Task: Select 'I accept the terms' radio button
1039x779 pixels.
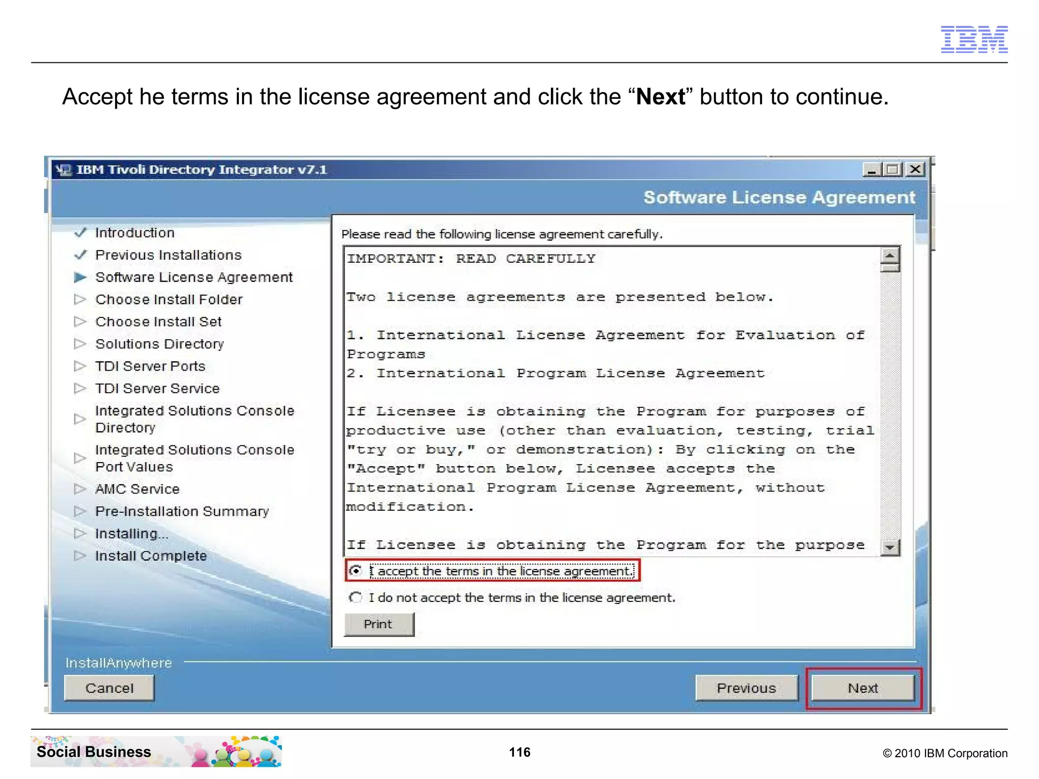Action: pos(356,571)
